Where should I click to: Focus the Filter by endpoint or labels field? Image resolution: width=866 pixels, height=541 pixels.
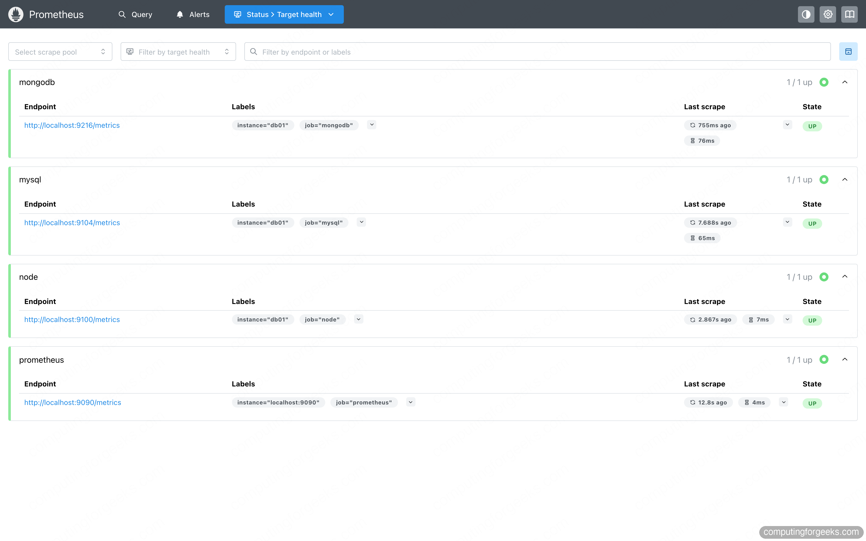537,52
